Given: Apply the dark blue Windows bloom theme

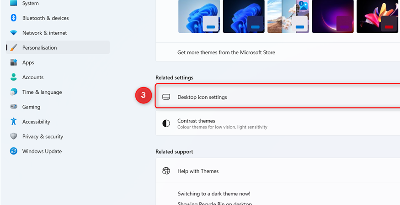Looking at the screenshot, I should (x=244, y=16).
